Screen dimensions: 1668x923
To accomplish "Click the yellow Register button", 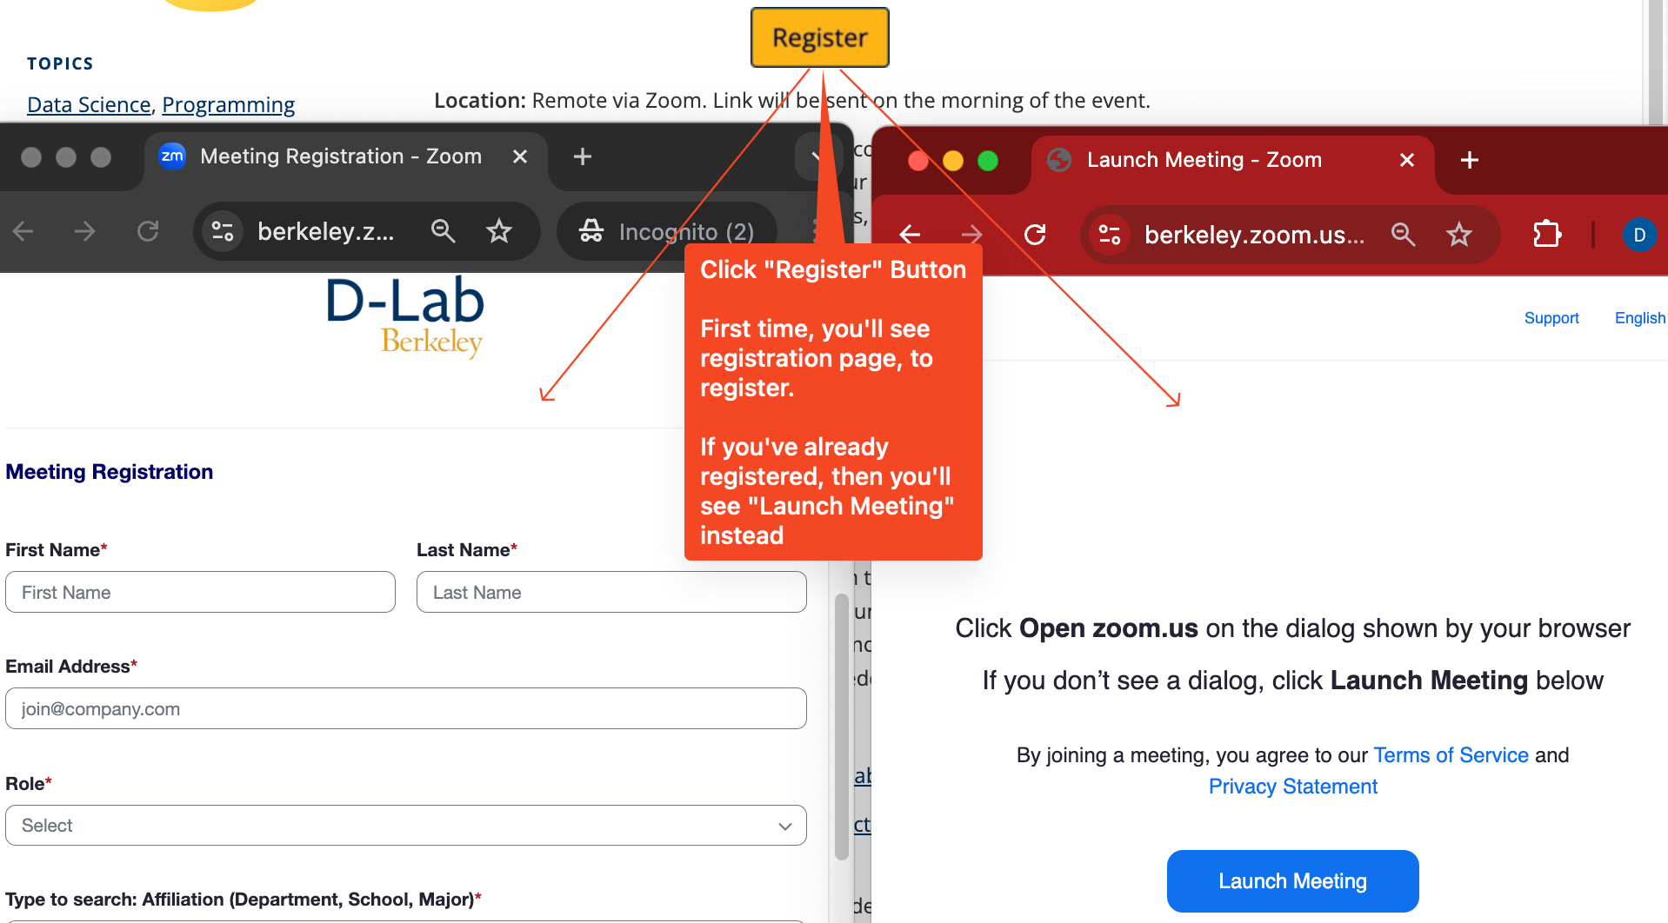I will 819,37.
